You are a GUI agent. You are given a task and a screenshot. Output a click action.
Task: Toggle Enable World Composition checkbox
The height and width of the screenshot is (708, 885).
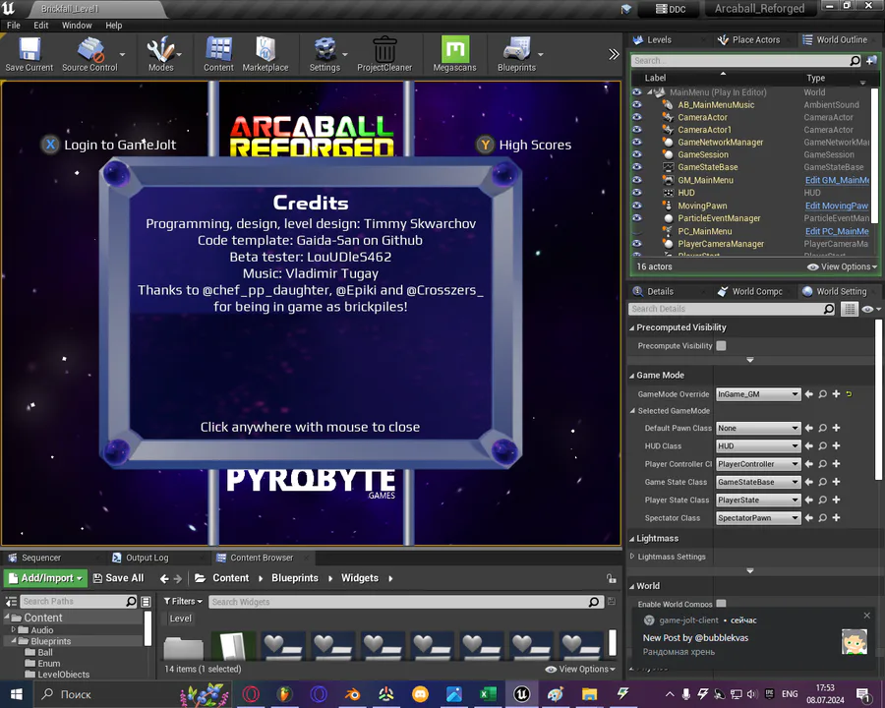tap(722, 604)
